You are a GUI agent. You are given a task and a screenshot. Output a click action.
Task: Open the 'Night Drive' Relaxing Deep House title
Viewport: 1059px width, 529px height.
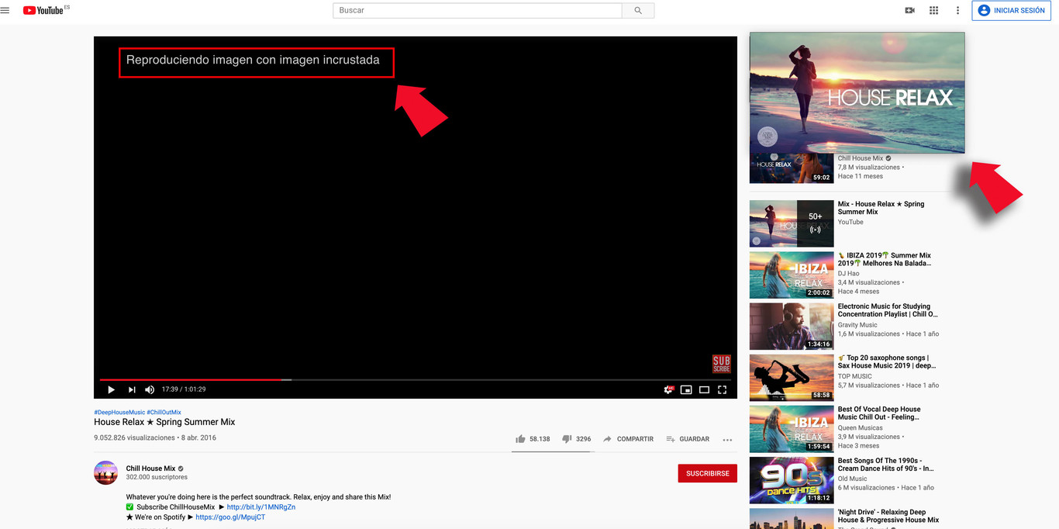point(888,516)
